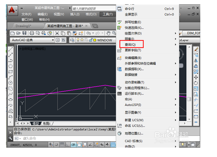Click the Cut scissors icon
The width and height of the screenshot is (217, 157).
tap(57, 33)
